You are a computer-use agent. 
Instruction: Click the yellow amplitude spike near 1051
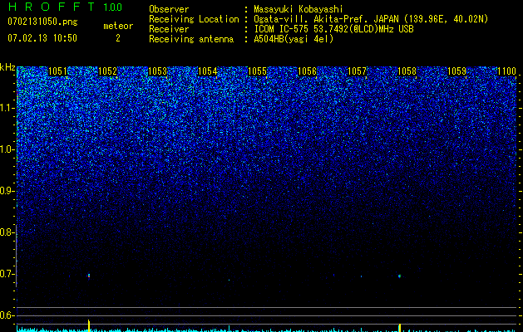(x=89, y=325)
